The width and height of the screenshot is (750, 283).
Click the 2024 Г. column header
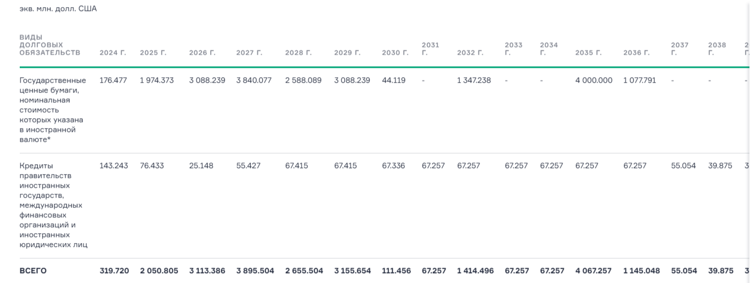click(112, 53)
